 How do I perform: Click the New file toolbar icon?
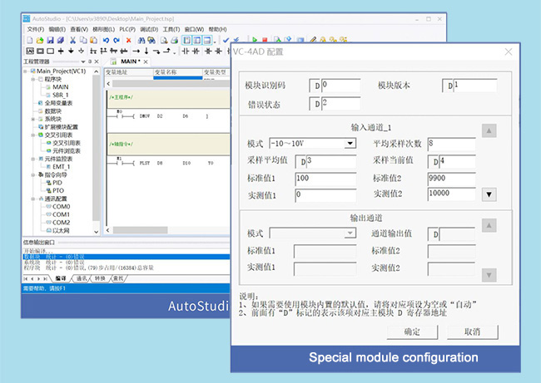click(x=29, y=40)
